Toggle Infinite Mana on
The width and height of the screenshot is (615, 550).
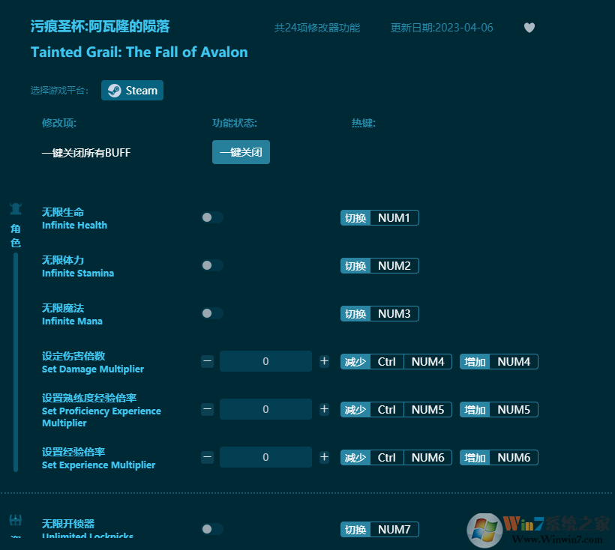(212, 313)
